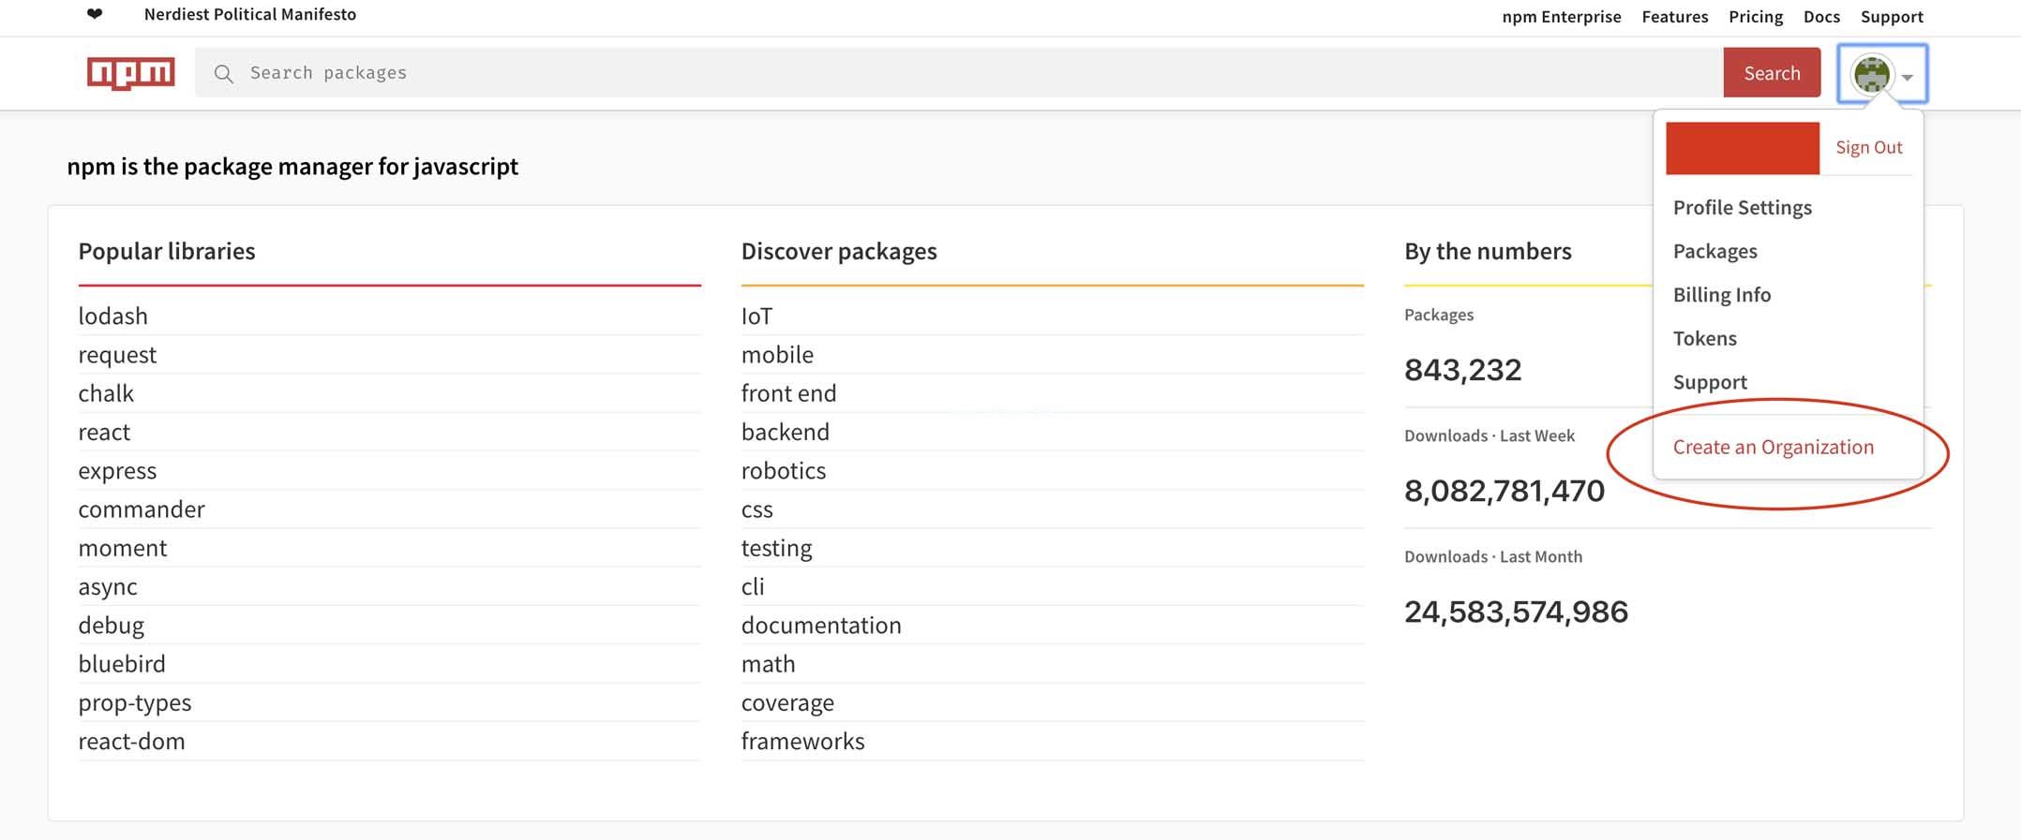Click the red username block
The height and width of the screenshot is (840, 2021).
(1742, 148)
